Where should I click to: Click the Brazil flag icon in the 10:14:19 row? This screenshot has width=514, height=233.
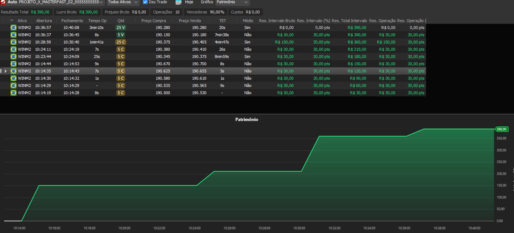[13, 93]
